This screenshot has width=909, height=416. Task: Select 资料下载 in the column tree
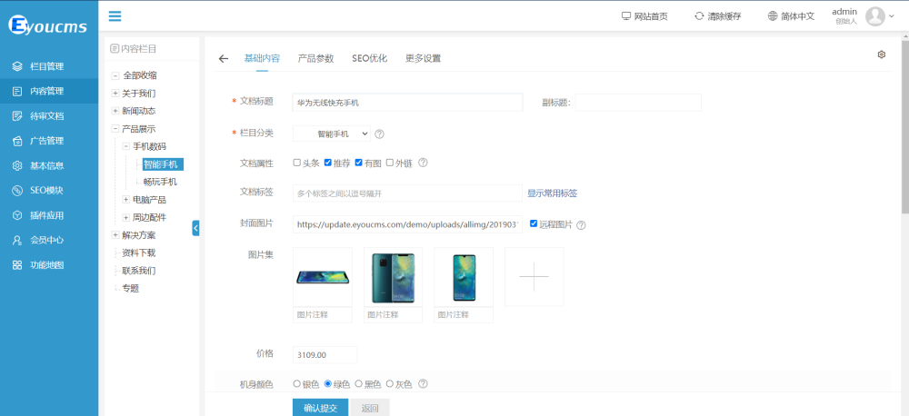(138, 253)
